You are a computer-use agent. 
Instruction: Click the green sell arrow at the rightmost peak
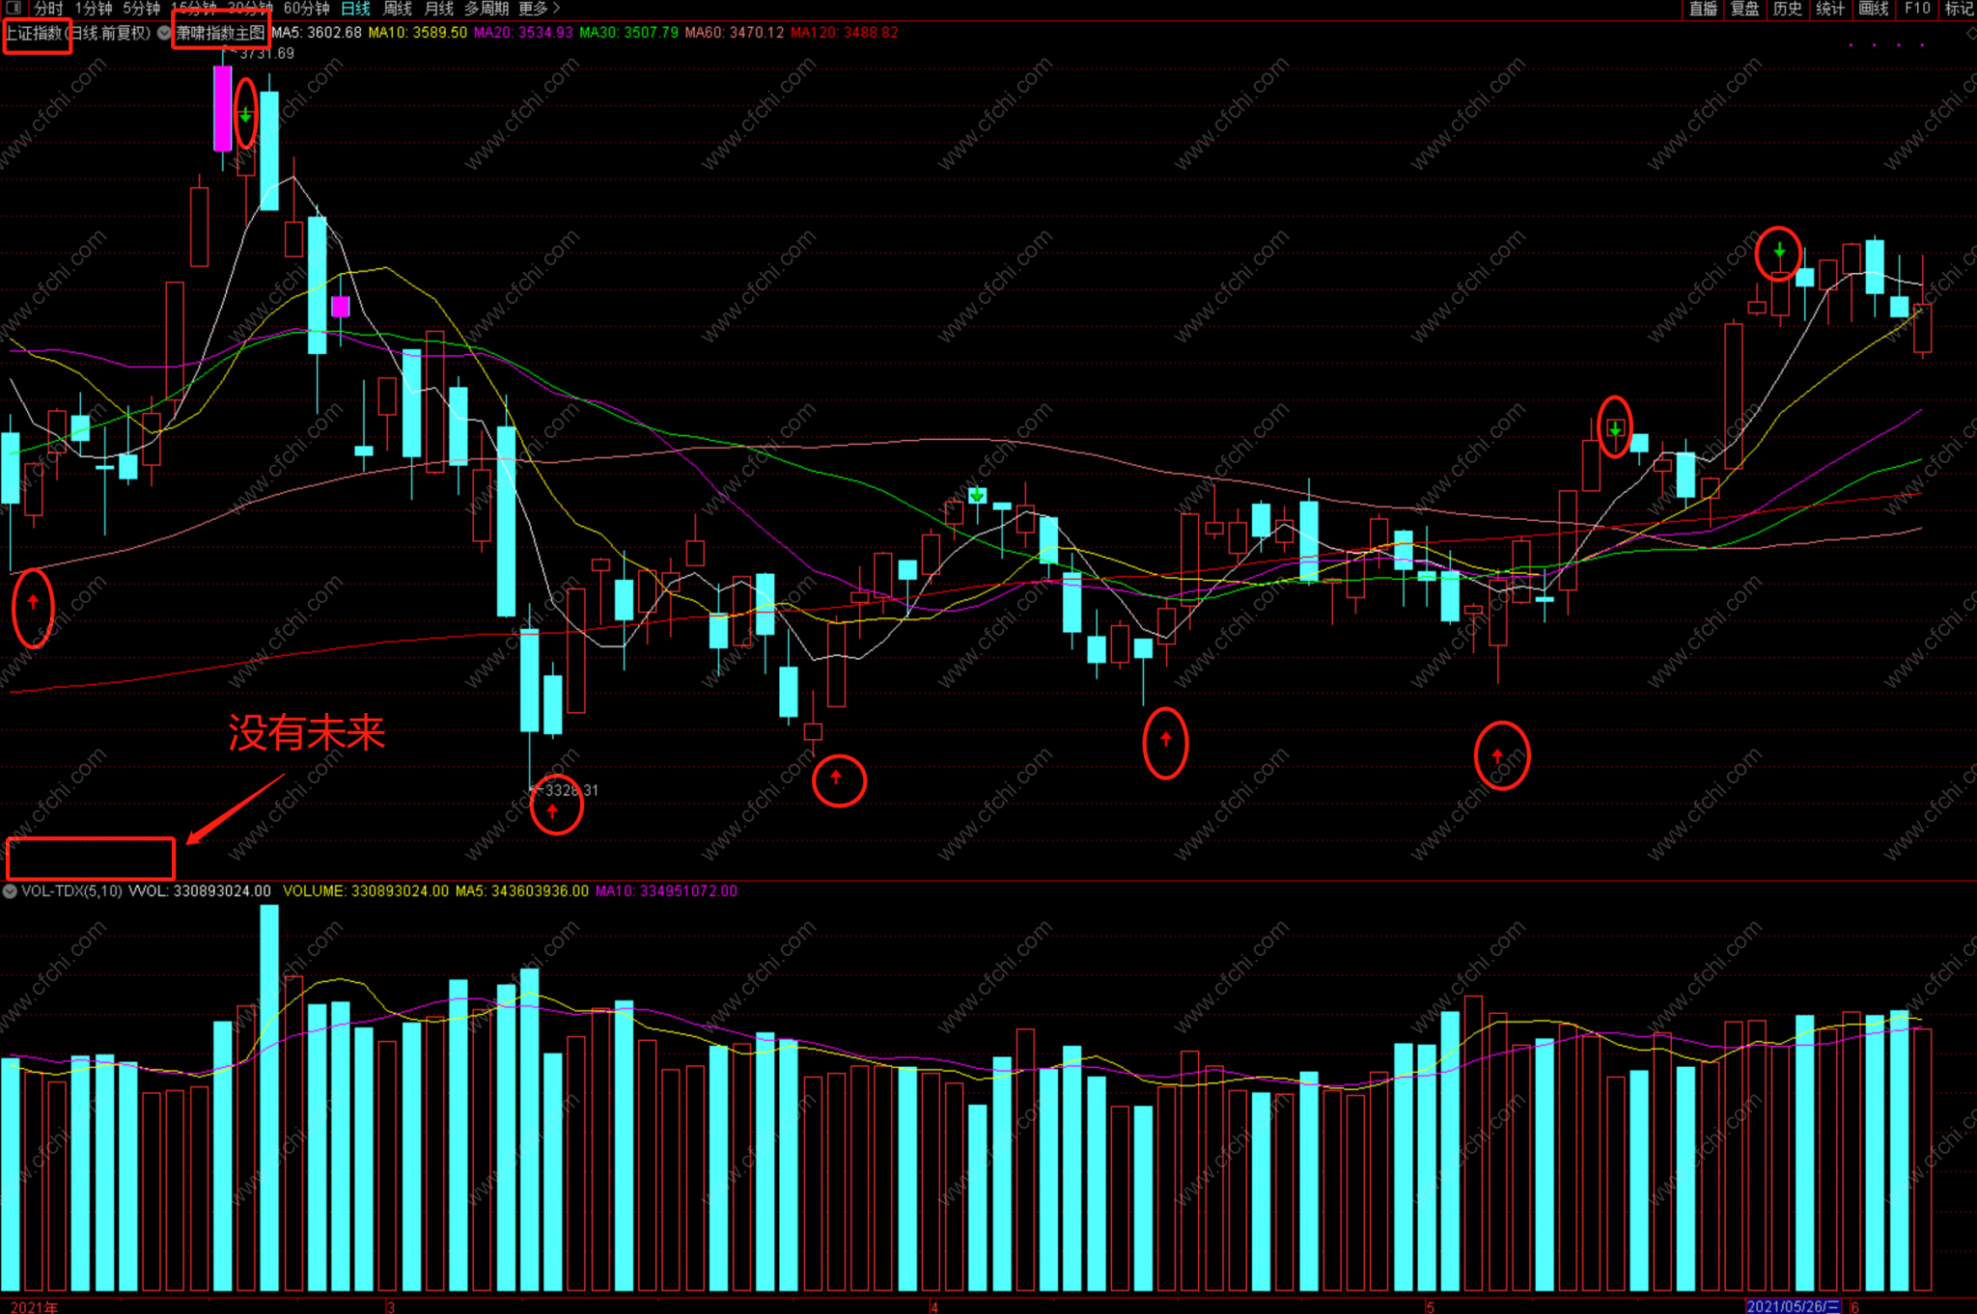click(x=1778, y=252)
